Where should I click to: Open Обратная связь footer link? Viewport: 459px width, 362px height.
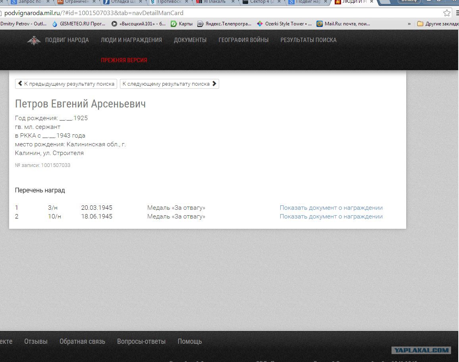82,341
